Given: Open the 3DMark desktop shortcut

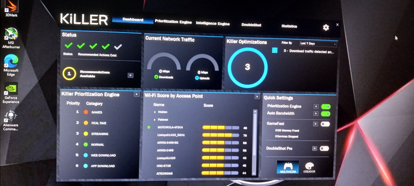Looking at the screenshot, I should coord(11,8).
